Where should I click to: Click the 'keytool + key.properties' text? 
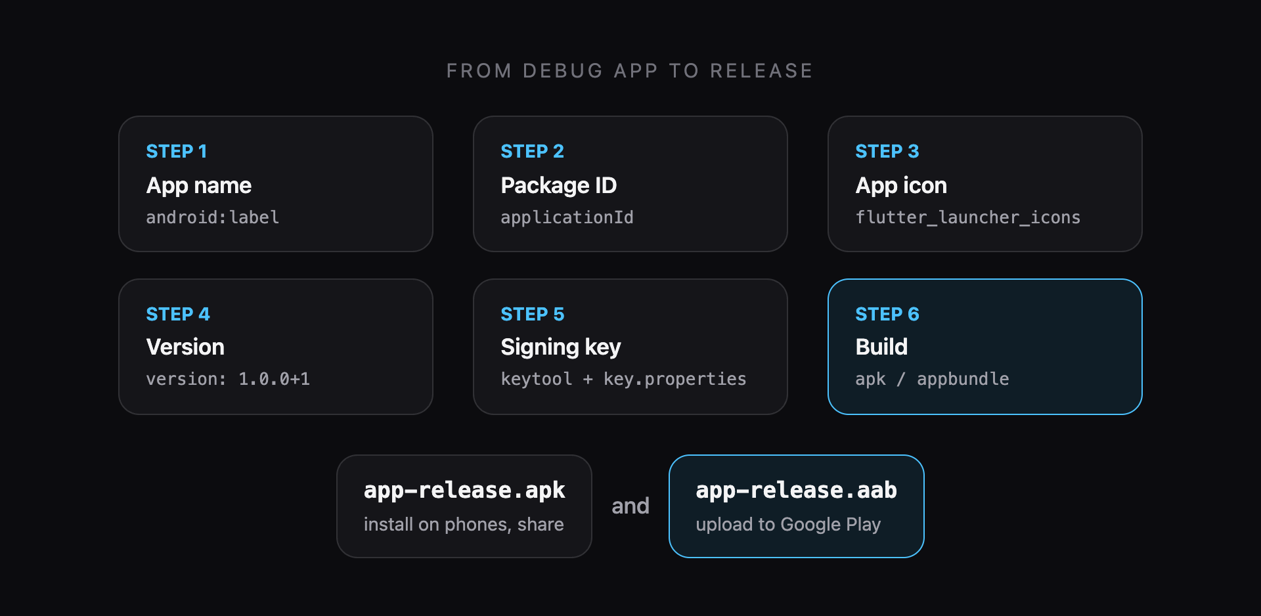click(623, 379)
